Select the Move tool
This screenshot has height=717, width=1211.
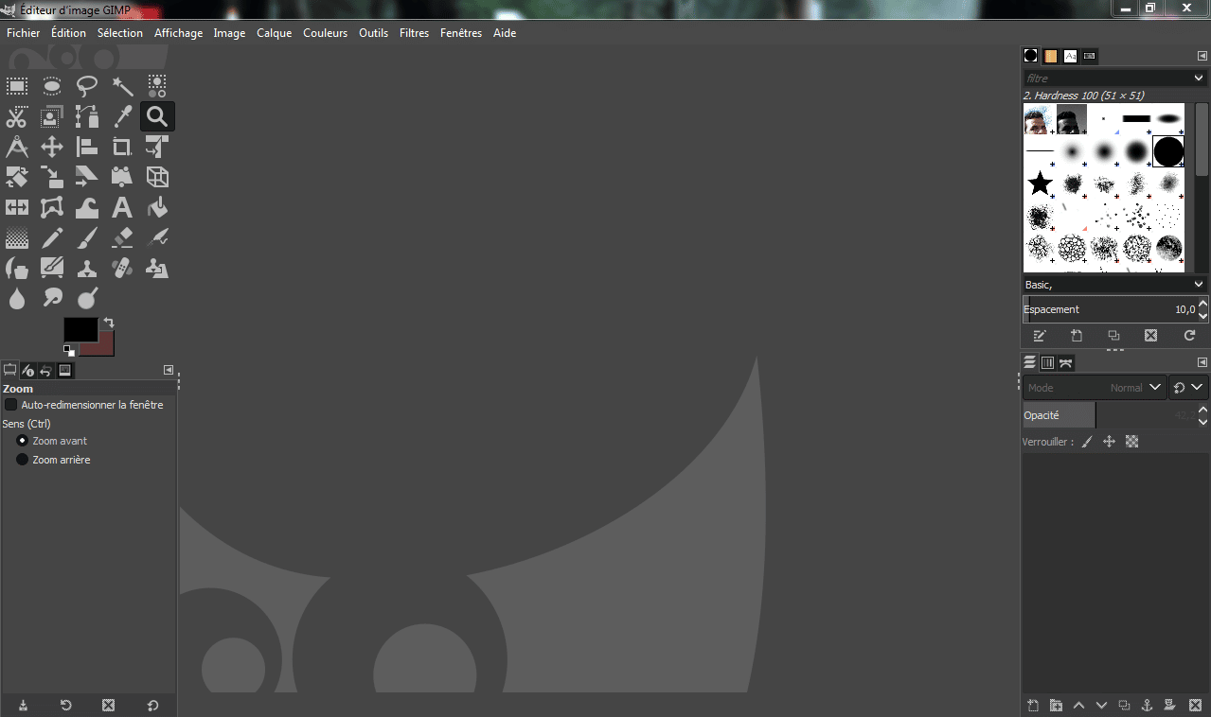(52, 147)
